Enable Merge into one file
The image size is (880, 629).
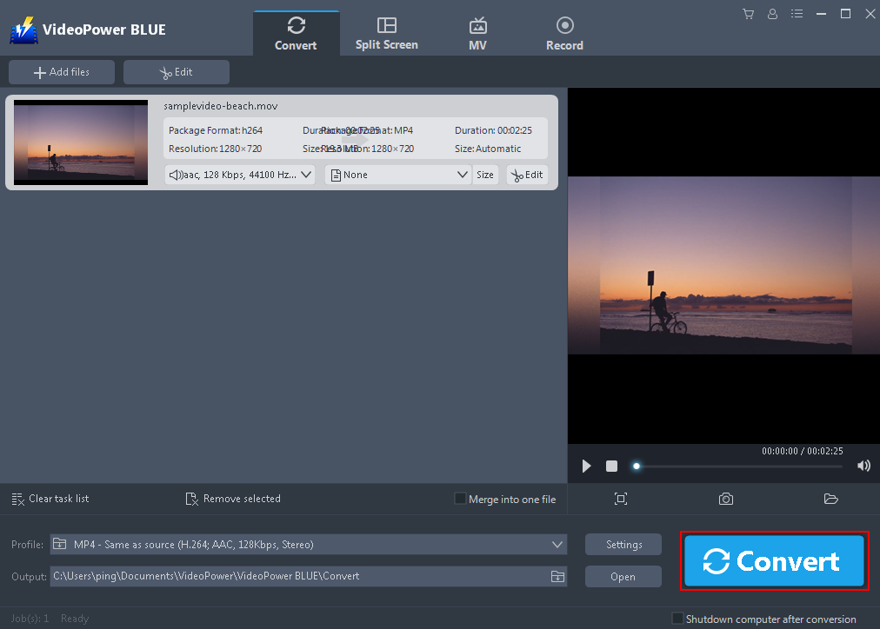(x=459, y=498)
